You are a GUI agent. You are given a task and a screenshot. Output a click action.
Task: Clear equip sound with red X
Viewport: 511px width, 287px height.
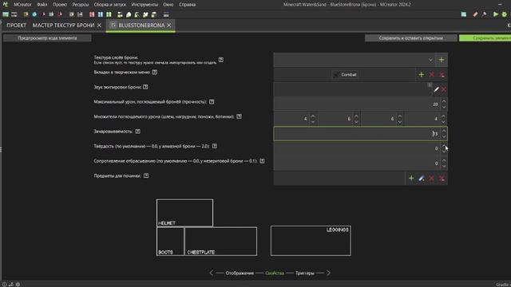click(444, 89)
